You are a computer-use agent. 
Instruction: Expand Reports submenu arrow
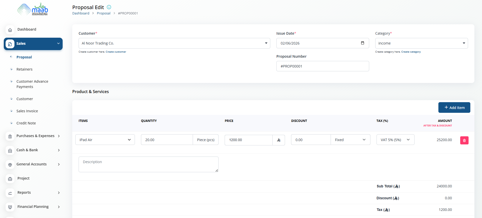click(x=59, y=193)
